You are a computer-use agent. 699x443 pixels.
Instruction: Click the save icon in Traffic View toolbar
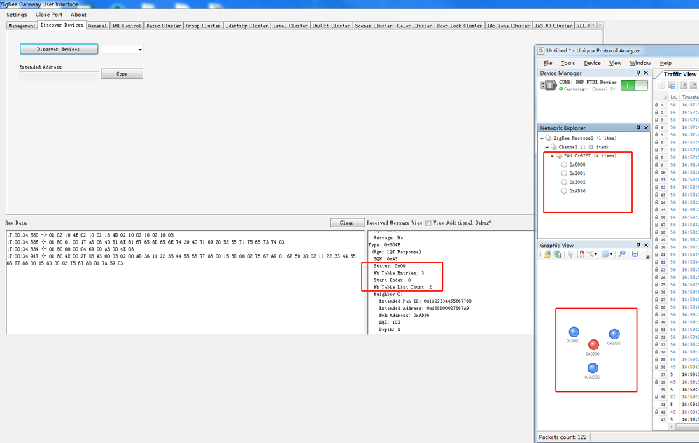tap(672, 85)
